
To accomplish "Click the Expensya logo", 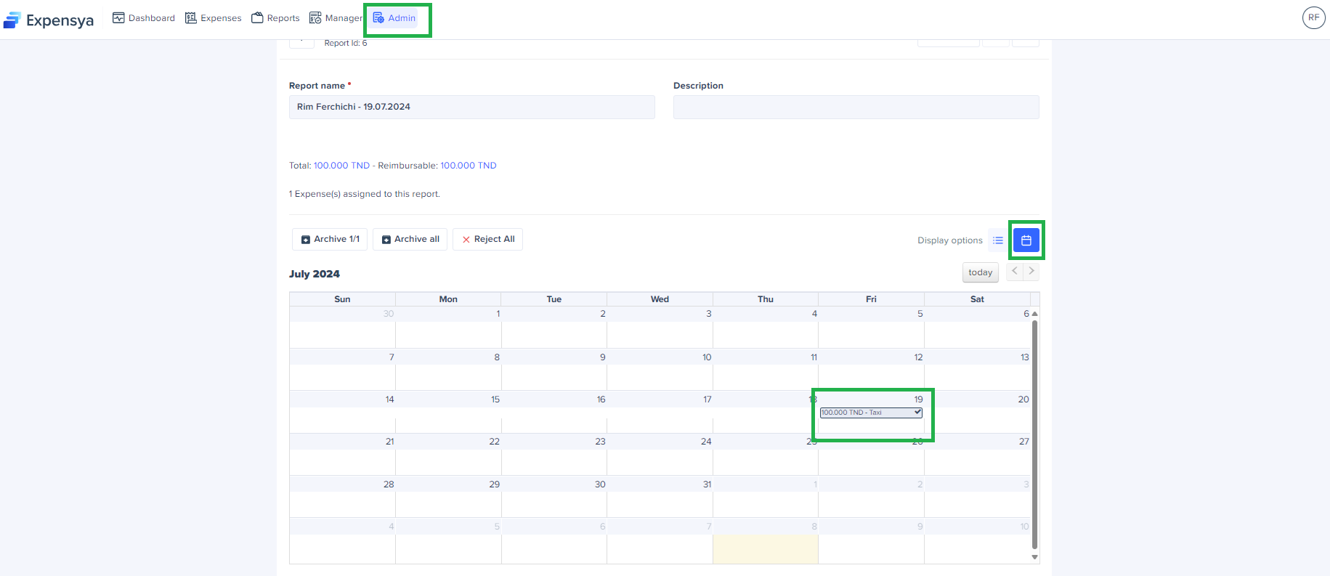I will (49, 20).
